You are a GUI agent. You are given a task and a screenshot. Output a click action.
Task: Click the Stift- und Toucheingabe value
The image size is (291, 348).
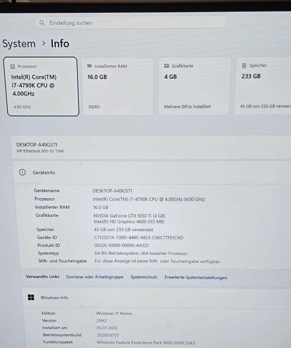click(x=158, y=261)
